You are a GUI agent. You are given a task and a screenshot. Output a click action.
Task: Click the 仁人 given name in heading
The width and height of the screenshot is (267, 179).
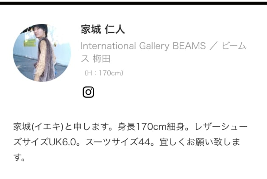pyautogui.click(x=115, y=30)
